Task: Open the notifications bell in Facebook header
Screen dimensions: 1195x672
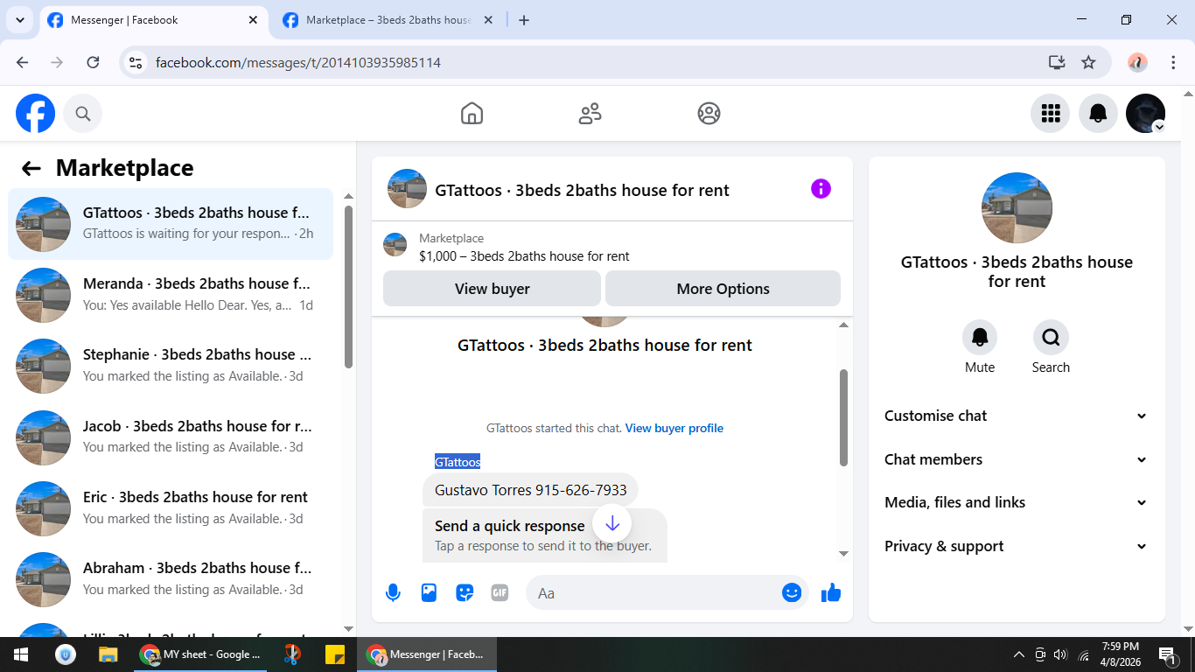Action: 1098,114
